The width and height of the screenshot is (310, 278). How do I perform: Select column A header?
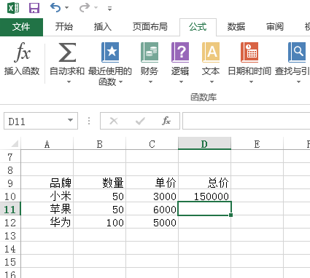(47, 144)
